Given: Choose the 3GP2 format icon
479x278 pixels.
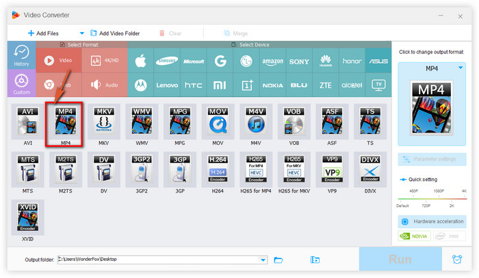Looking at the screenshot, I should [x=142, y=169].
